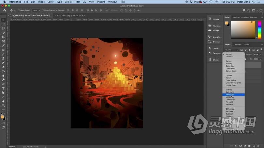Click the hue slider strip

click(x=260, y=30)
